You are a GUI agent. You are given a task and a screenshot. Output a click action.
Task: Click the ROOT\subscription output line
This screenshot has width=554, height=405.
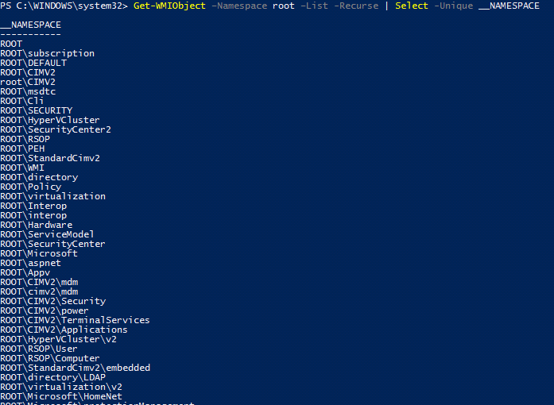pyautogui.click(x=48, y=54)
